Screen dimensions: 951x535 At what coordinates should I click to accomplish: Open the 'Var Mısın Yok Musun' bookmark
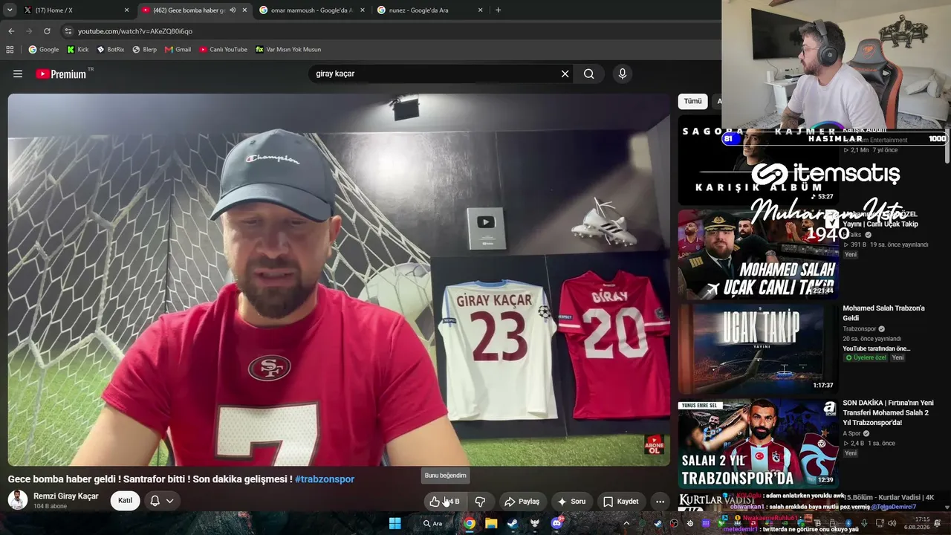pyautogui.click(x=288, y=50)
